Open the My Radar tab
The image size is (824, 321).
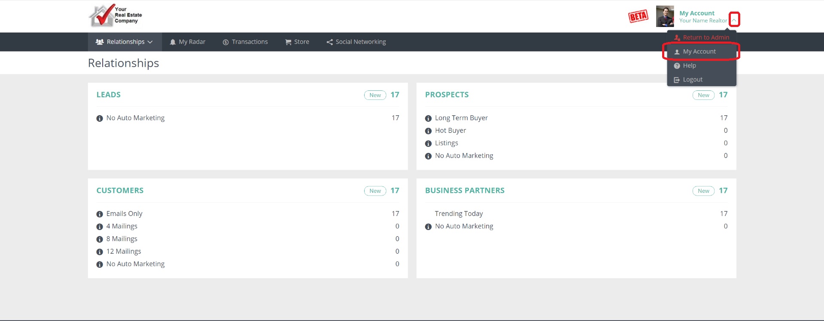pyautogui.click(x=188, y=42)
